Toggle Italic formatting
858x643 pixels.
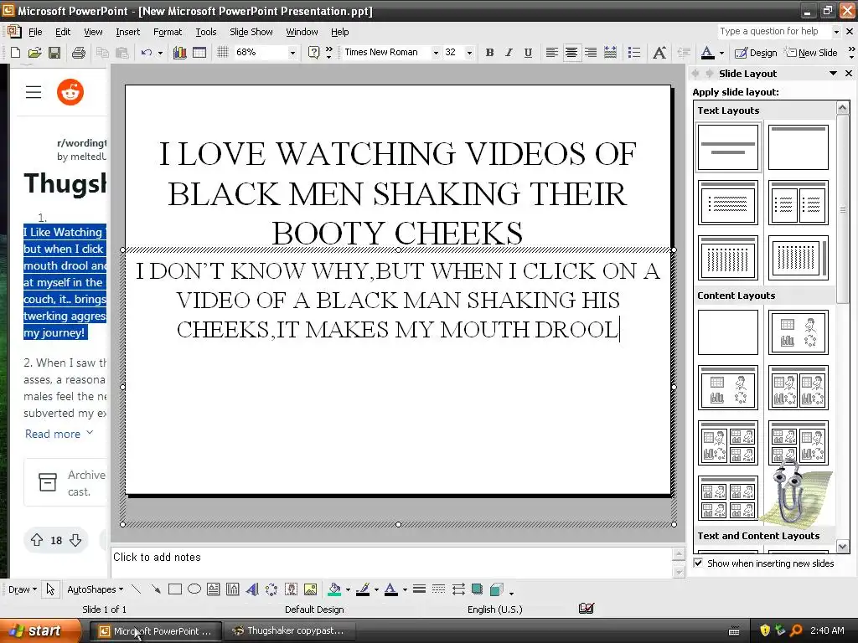click(x=509, y=53)
